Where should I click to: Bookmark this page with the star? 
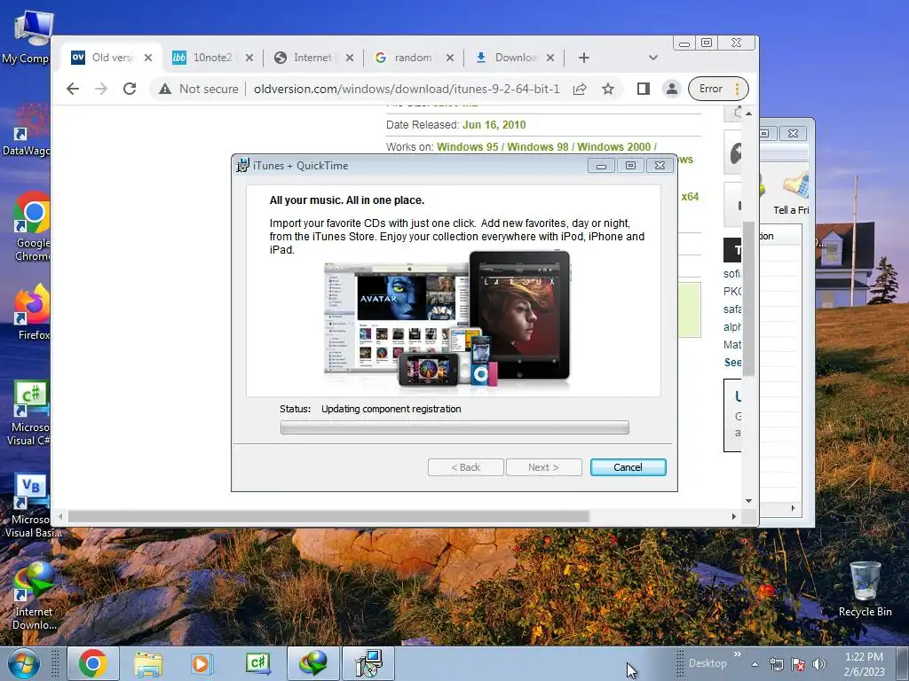(x=607, y=89)
